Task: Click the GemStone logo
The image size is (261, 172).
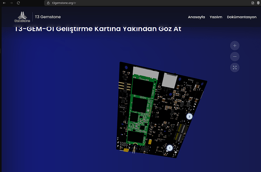Action: point(22,17)
